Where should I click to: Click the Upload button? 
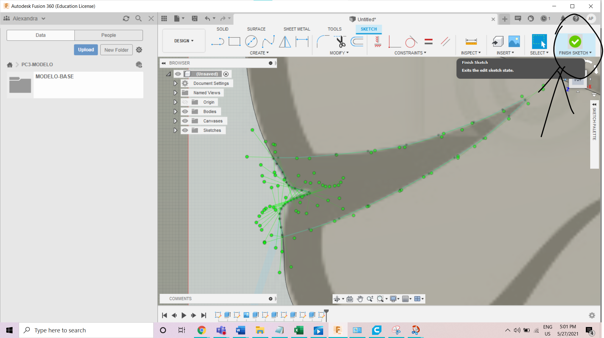tap(86, 50)
